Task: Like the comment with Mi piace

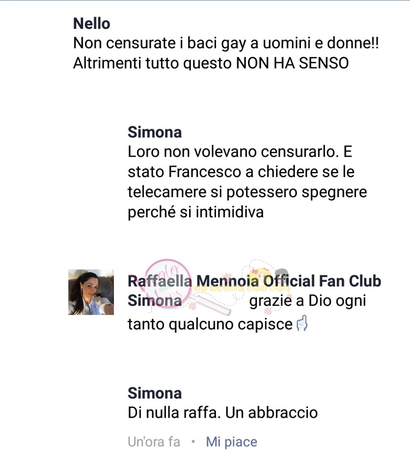Action: point(231,442)
